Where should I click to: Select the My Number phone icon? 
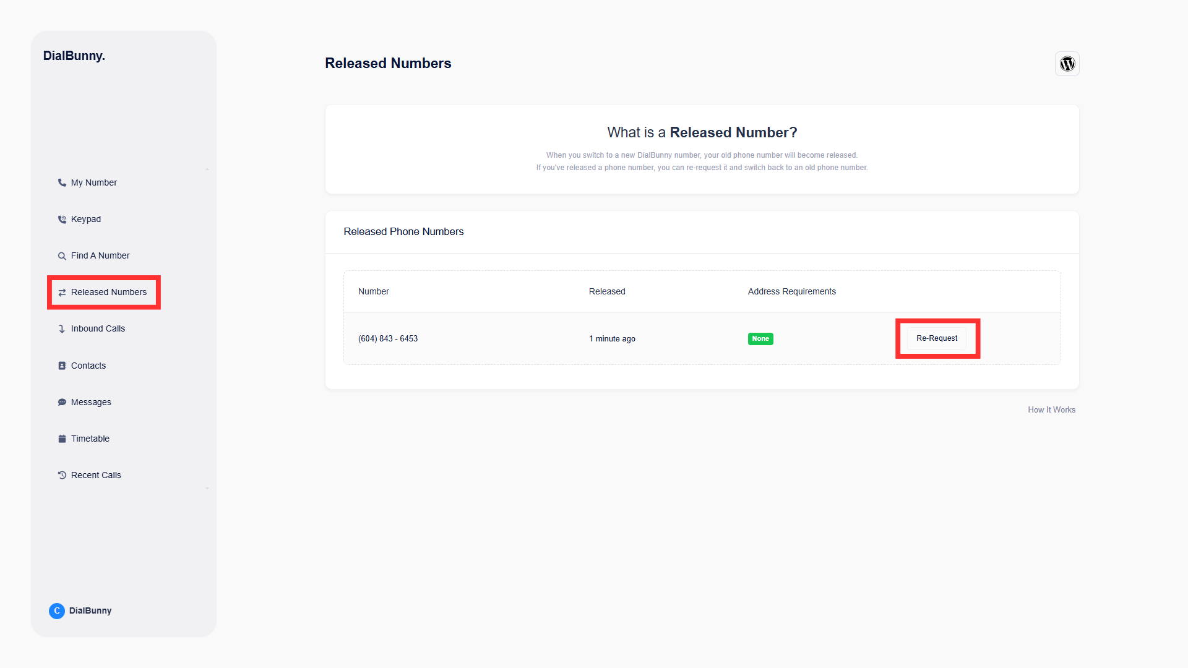tap(62, 182)
